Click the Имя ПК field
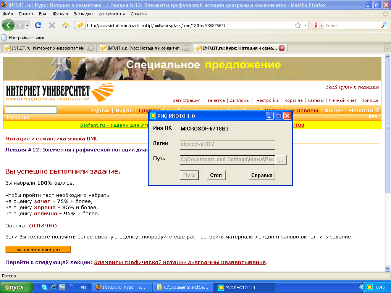Viewport: 391px width, 293px height. tap(227, 129)
